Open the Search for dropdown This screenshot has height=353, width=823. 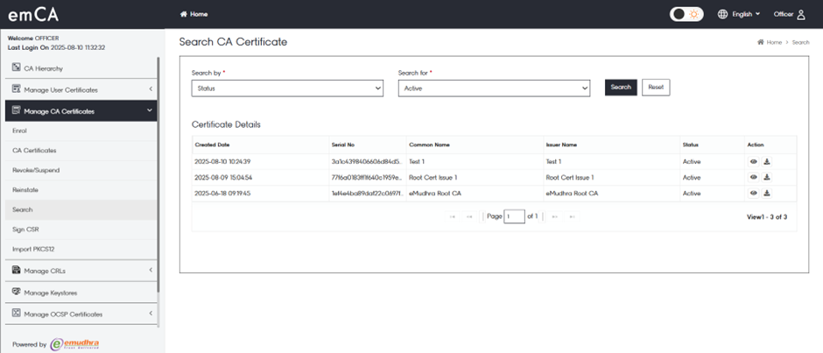pyautogui.click(x=494, y=88)
